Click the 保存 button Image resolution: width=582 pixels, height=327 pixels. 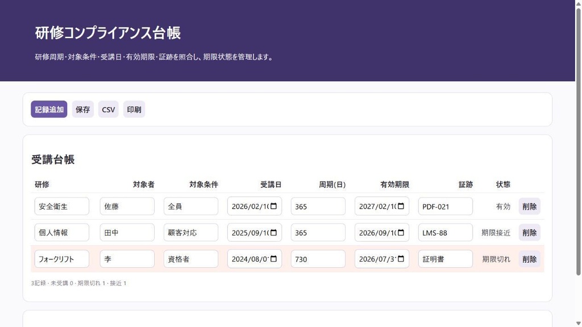click(83, 110)
